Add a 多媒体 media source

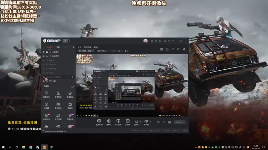[128, 122]
